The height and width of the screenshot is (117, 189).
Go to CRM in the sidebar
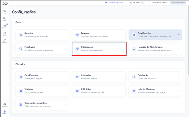click(x=5, y=34)
